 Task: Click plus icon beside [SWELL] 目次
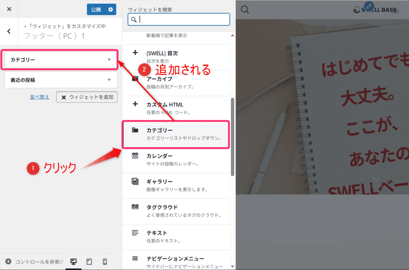pos(135,53)
